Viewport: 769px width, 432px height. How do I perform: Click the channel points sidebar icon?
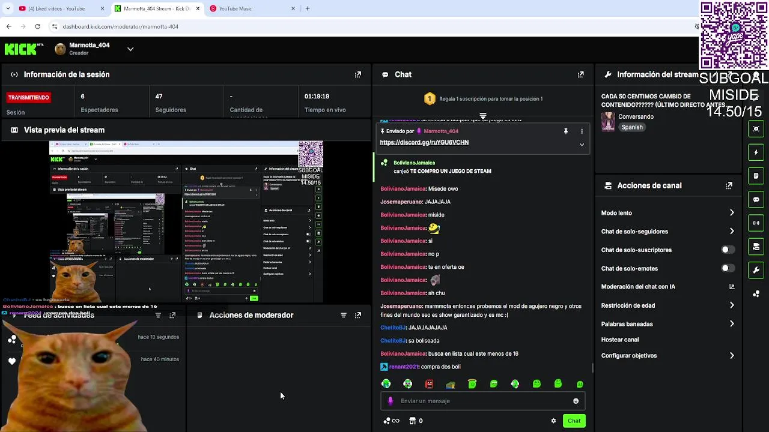[x=756, y=293]
